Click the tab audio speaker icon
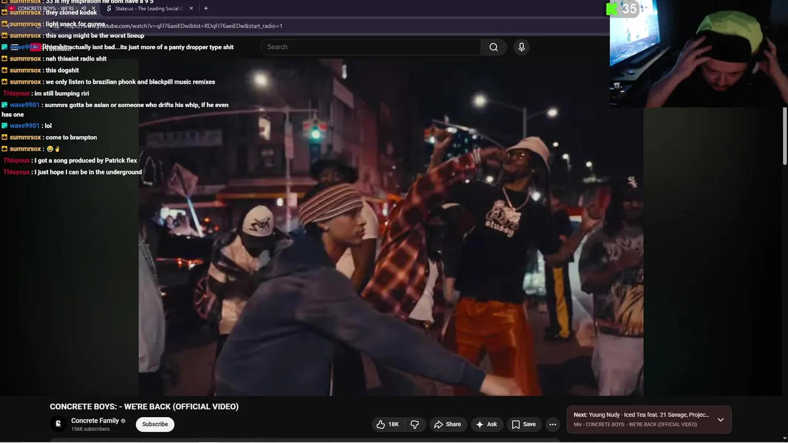The width and height of the screenshot is (788, 443). click(x=84, y=9)
